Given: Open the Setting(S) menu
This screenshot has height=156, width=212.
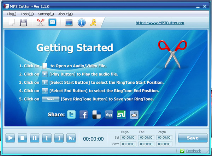Looking at the screenshot, I should 46,14.
